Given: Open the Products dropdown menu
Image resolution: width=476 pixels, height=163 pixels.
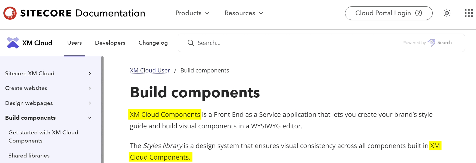Looking at the screenshot, I should pos(192,13).
